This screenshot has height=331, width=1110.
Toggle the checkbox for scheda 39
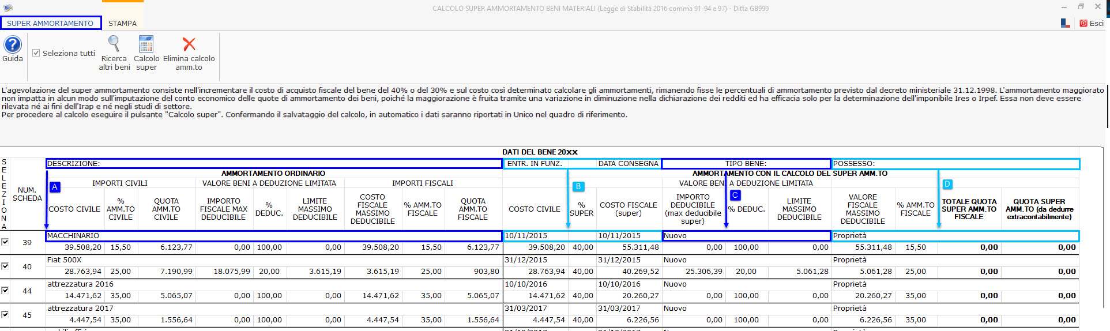coord(5,242)
